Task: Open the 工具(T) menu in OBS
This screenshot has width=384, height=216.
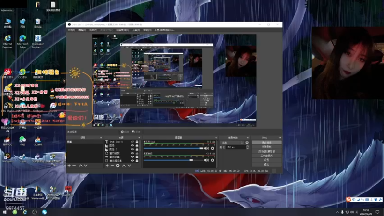Action: tap(136, 30)
